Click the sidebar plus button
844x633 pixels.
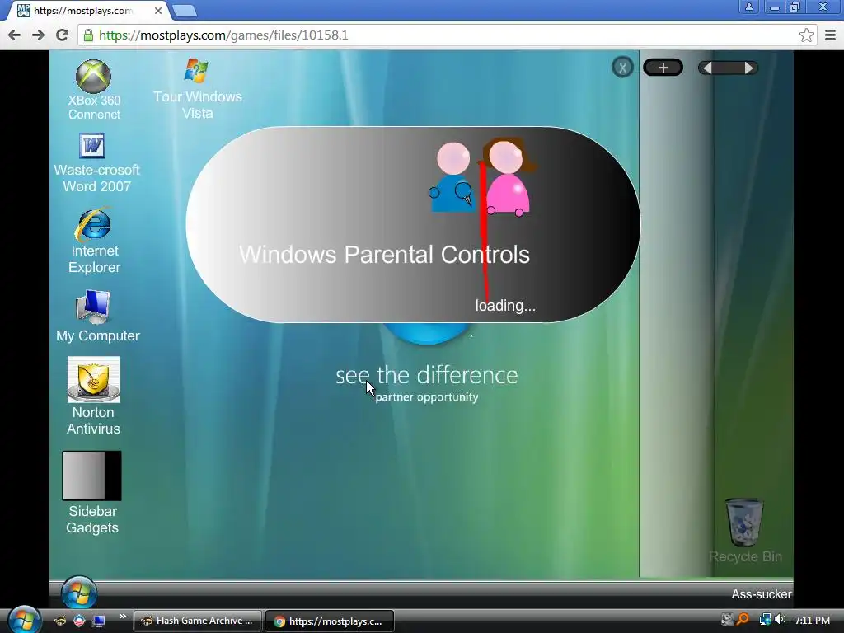(x=663, y=68)
